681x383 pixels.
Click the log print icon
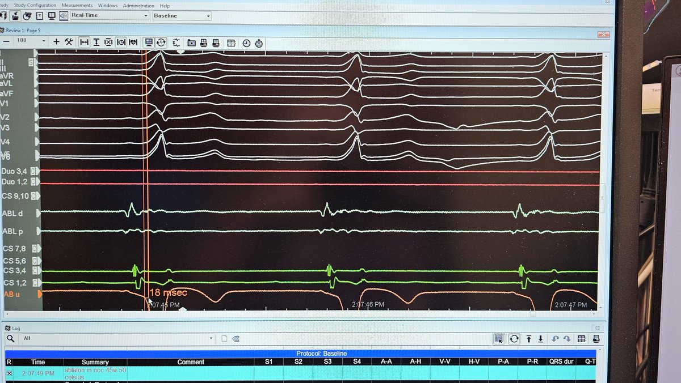coord(596,339)
